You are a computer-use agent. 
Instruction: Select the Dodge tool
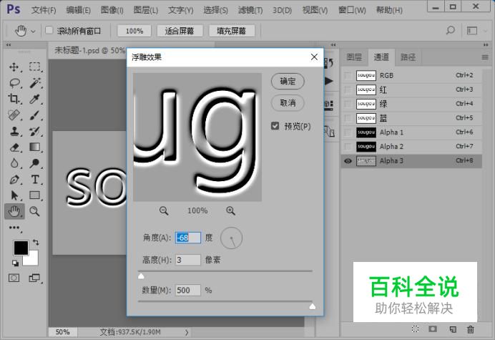[x=35, y=163]
